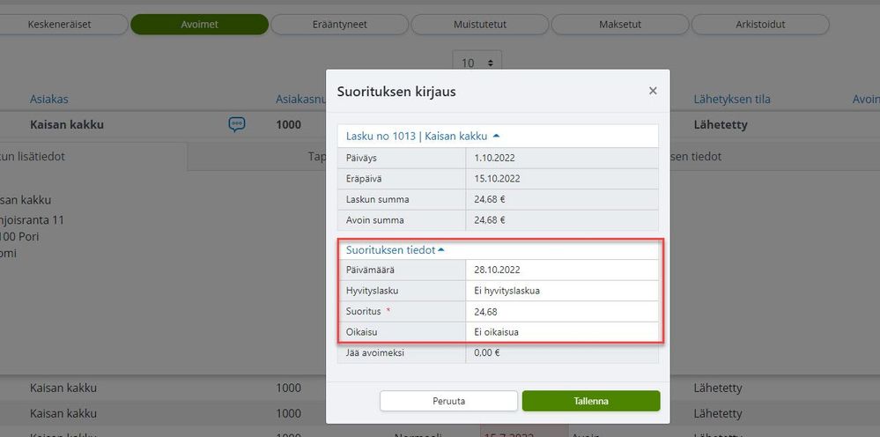Click the Laskun summa value 24,68 €

[490, 200]
